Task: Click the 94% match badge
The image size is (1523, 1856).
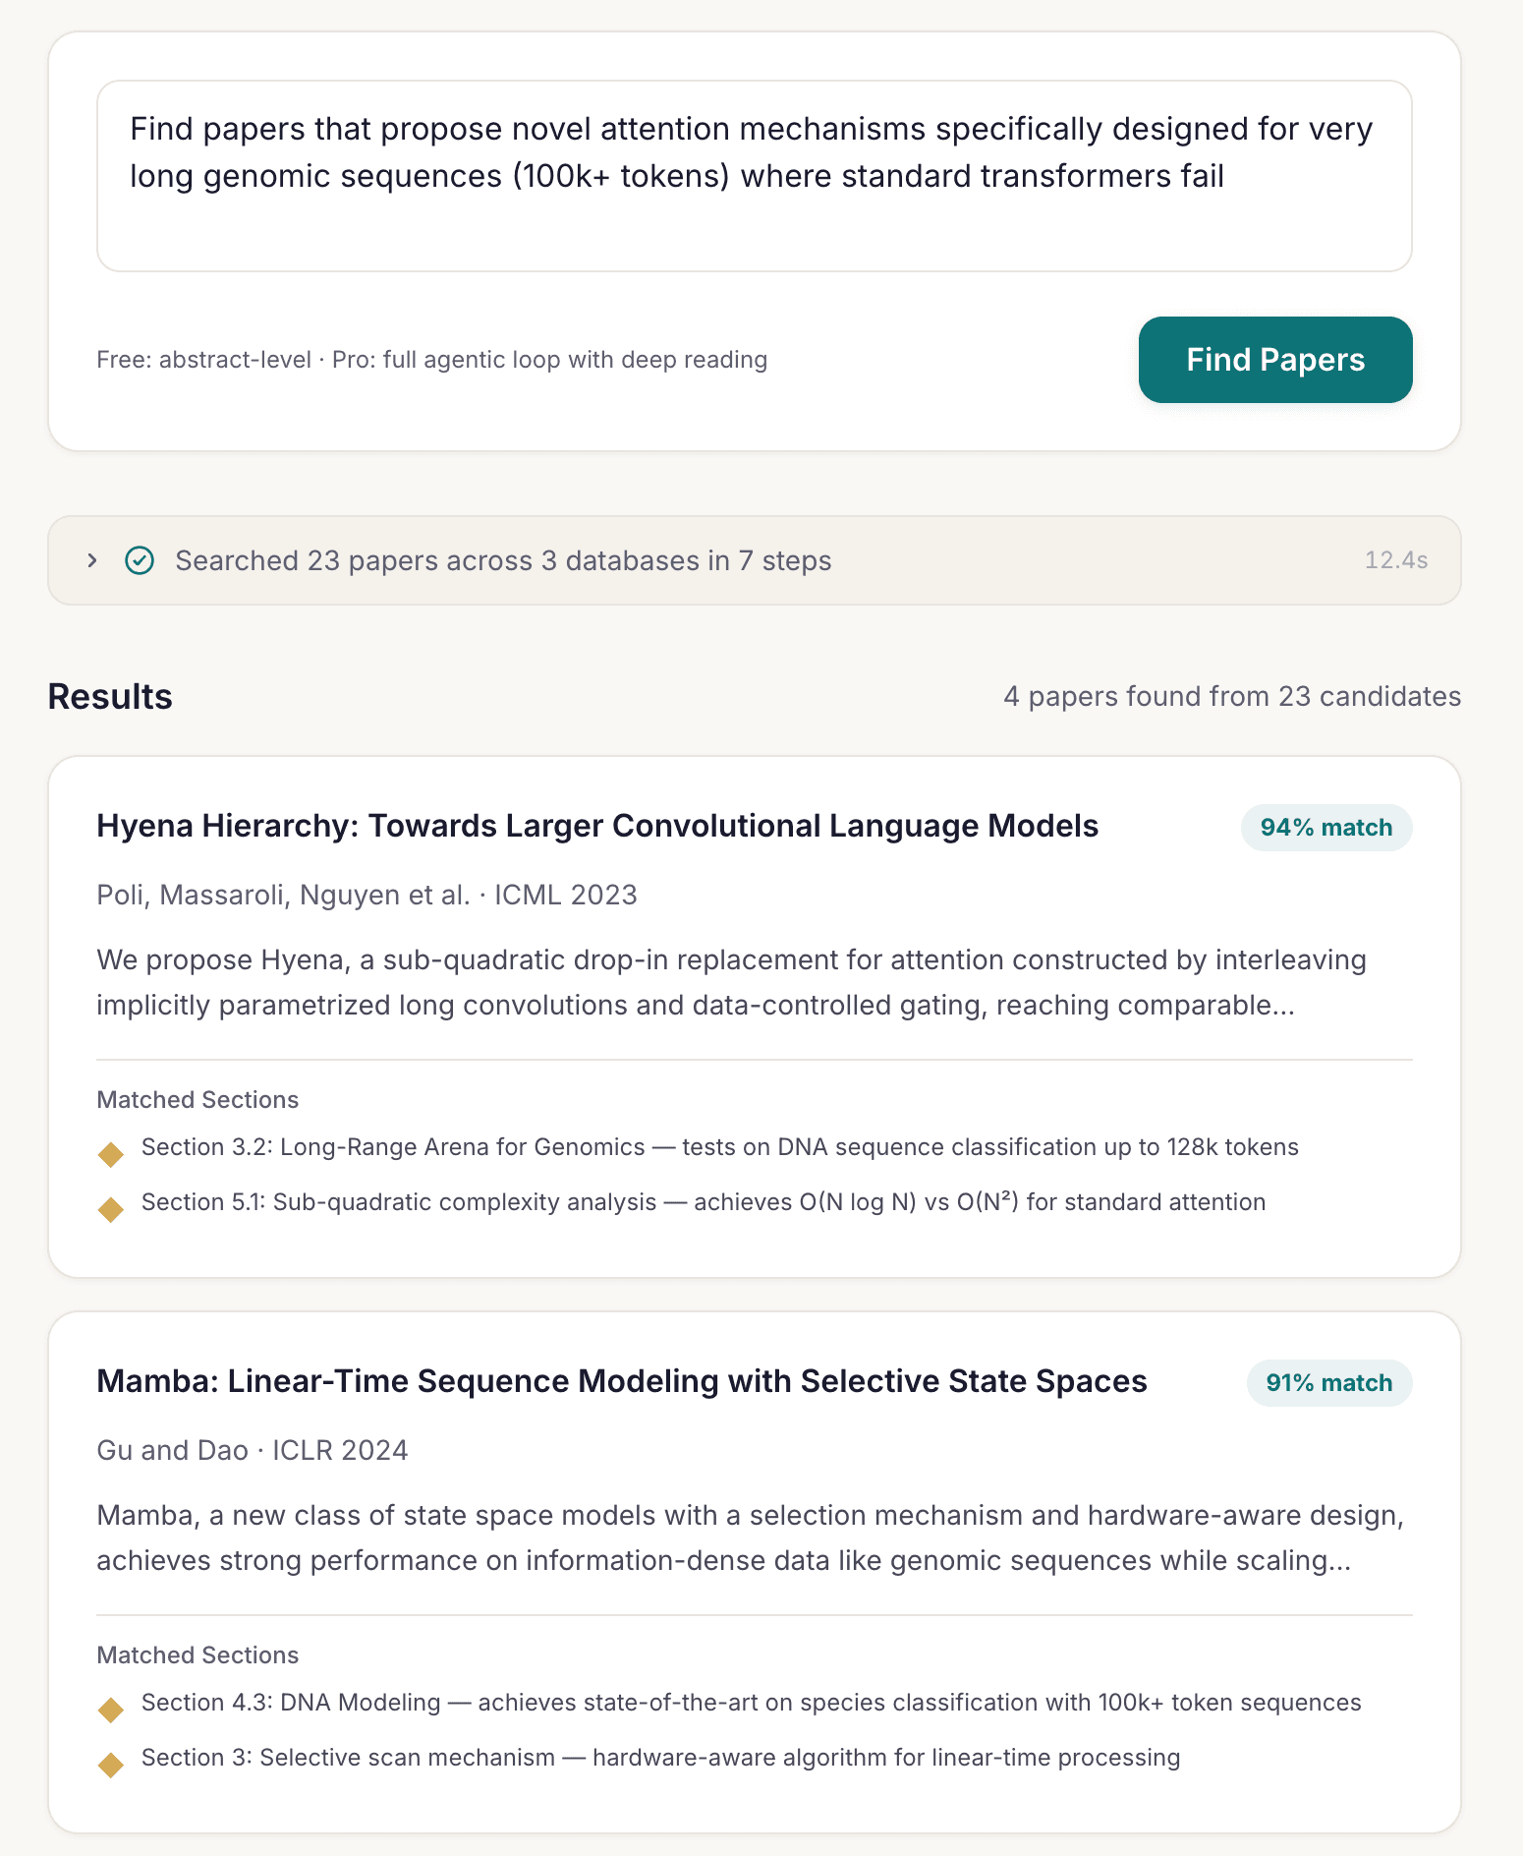Action: [1326, 828]
